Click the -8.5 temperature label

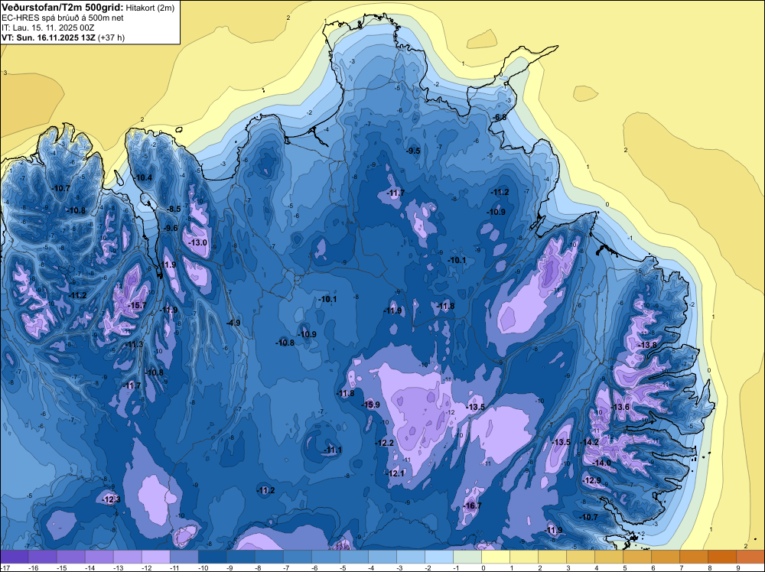click(x=173, y=209)
